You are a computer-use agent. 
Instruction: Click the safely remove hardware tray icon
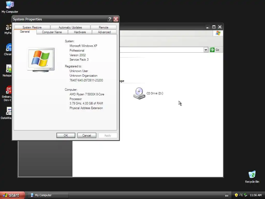[x=246, y=195]
